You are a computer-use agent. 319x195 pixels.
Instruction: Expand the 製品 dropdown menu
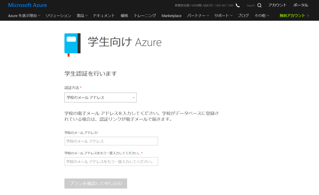(82, 16)
